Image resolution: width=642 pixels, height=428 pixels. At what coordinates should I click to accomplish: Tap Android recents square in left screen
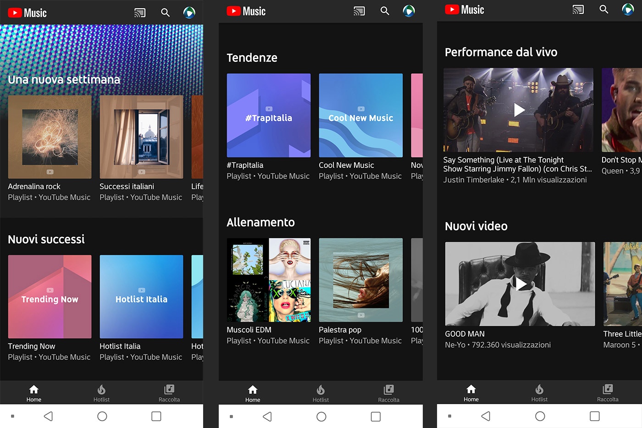(156, 416)
